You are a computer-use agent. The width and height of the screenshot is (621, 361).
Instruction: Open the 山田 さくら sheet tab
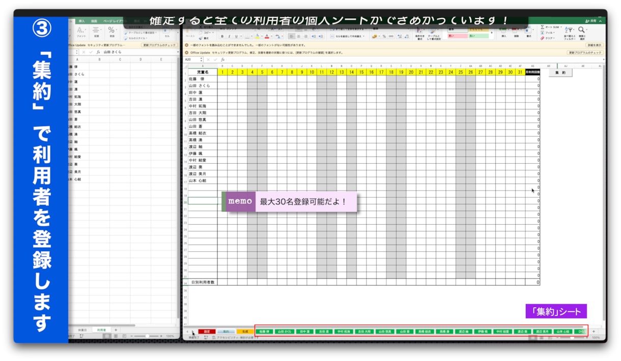[x=284, y=332]
